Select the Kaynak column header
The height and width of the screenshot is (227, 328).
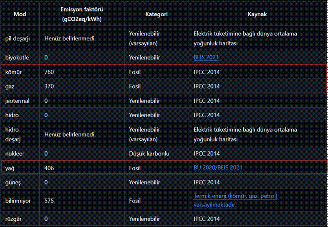coord(257,14)
